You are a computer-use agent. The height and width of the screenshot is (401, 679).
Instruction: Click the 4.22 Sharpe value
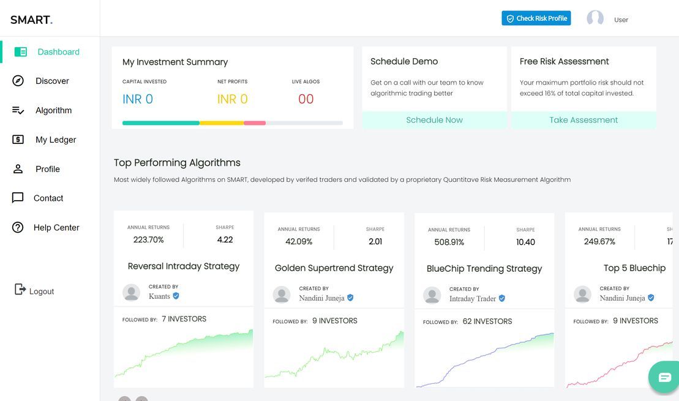click(x=225, y=239)
